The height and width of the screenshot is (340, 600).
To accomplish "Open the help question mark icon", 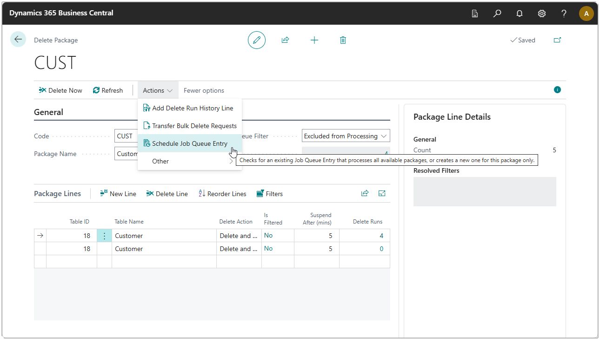I will (564, 14).
